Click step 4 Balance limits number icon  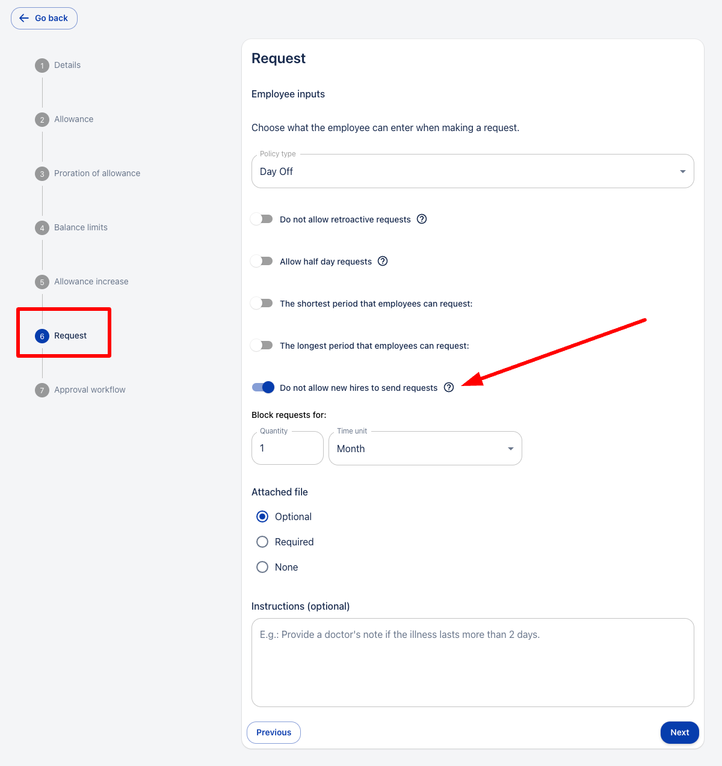click(42, 228)
